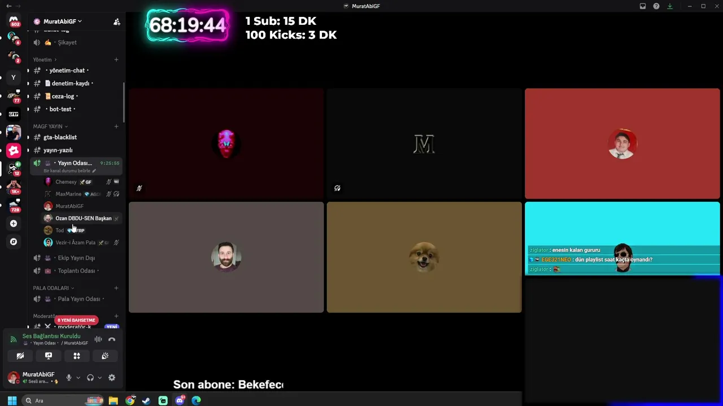
Task: Open the help question mark icon
Action: (656, 6)
